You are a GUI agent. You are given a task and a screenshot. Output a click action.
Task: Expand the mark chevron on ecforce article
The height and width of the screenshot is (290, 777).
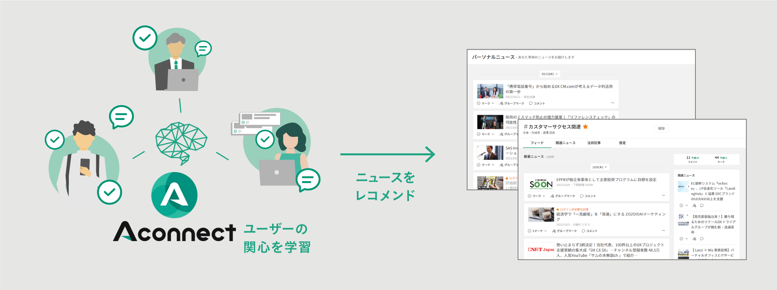pyautogui.click(x=686, y=206)
